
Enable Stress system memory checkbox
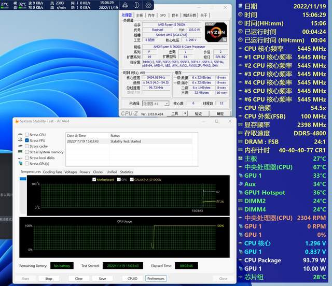pyautogui.click(x=27, y=152)
